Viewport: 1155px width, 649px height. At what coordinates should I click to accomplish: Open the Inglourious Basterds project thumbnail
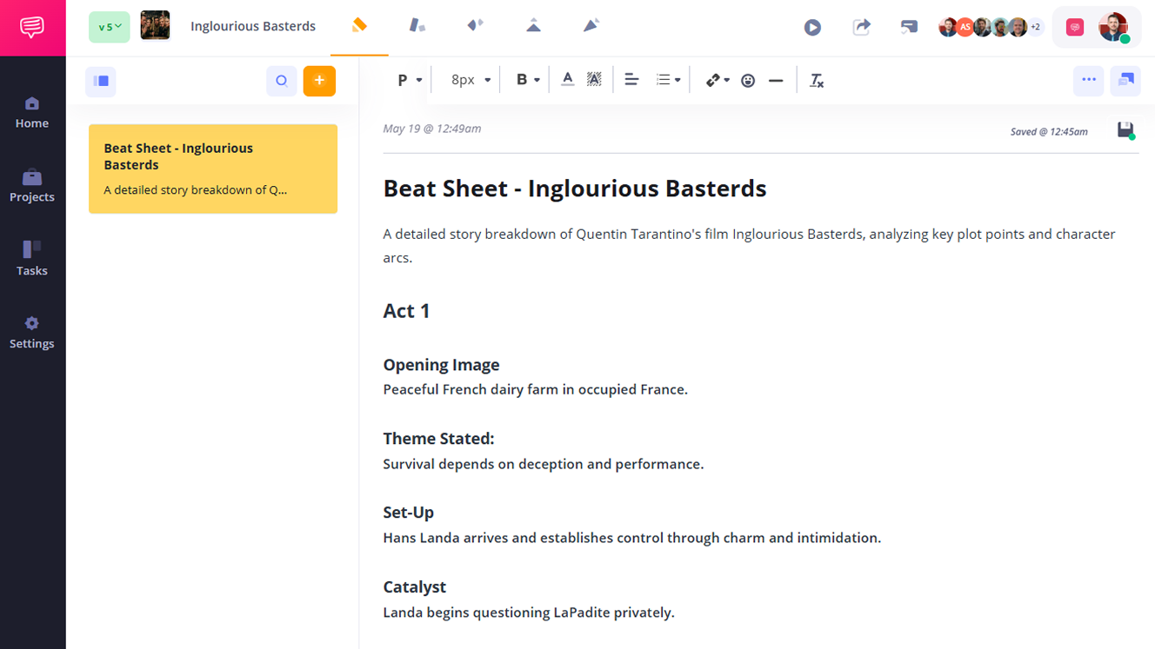coord(156,26)
